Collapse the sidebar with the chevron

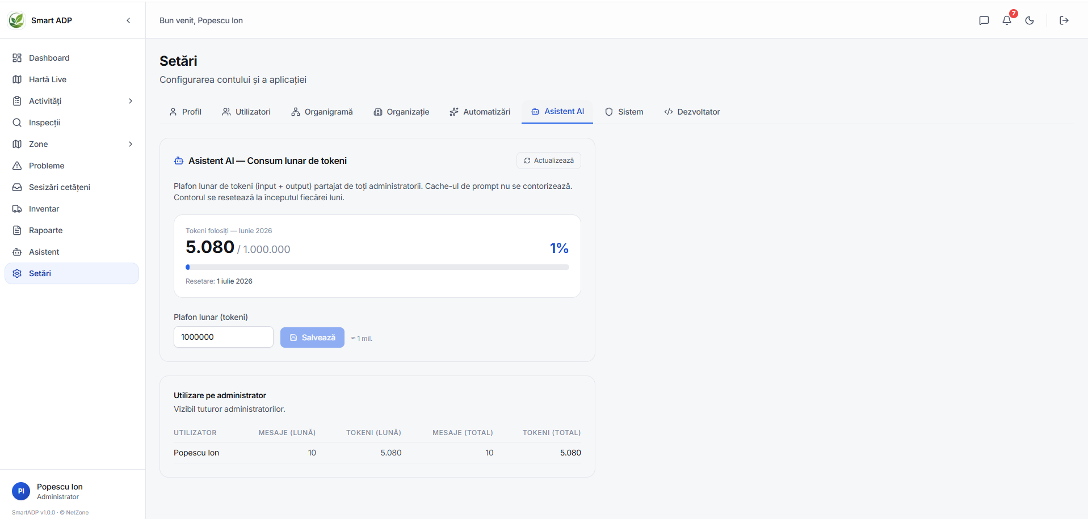point(128,20)
